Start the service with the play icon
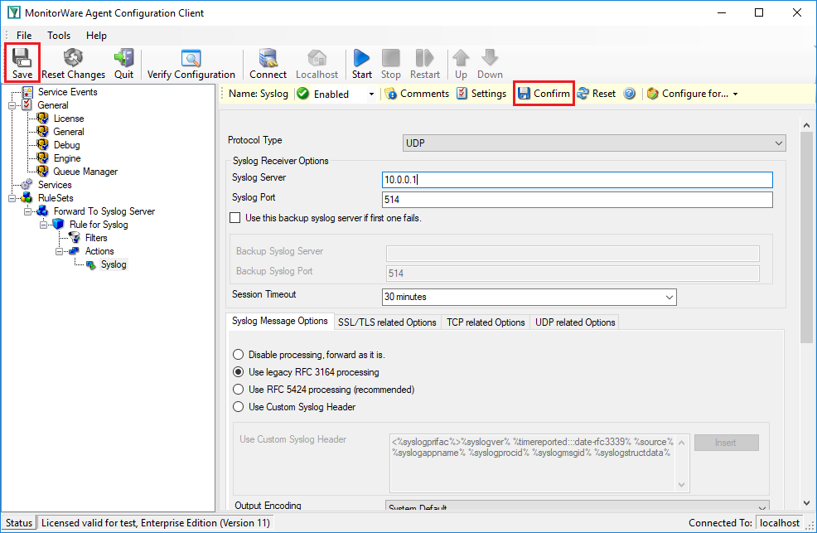Image resolution: width=817 pixels, height=533 pixels. 361,62
